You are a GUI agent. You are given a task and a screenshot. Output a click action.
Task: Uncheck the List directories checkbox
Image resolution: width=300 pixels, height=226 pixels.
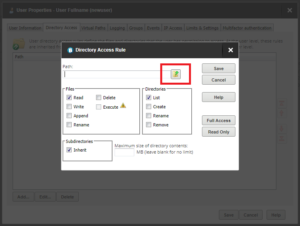pyautogui.click(x=149, y=98)
